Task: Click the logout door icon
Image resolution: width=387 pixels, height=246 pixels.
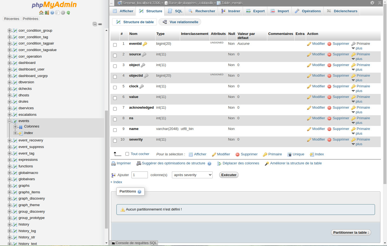Action: (47, 13)
